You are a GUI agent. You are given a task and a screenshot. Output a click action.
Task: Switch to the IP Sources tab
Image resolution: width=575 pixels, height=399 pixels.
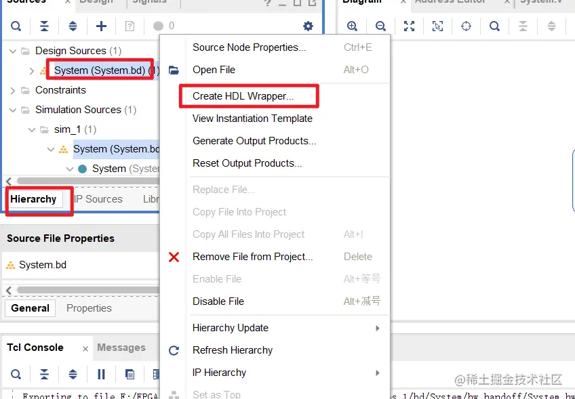(x=98, y=199)
